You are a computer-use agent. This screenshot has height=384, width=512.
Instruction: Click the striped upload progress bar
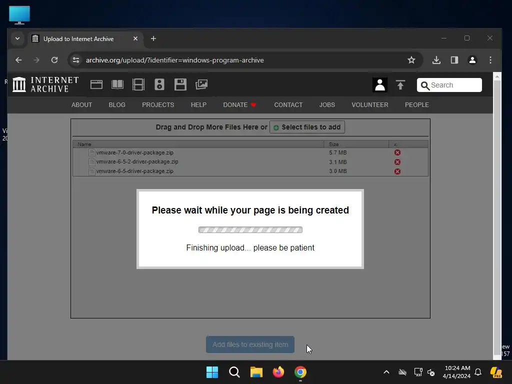(250, 230)
